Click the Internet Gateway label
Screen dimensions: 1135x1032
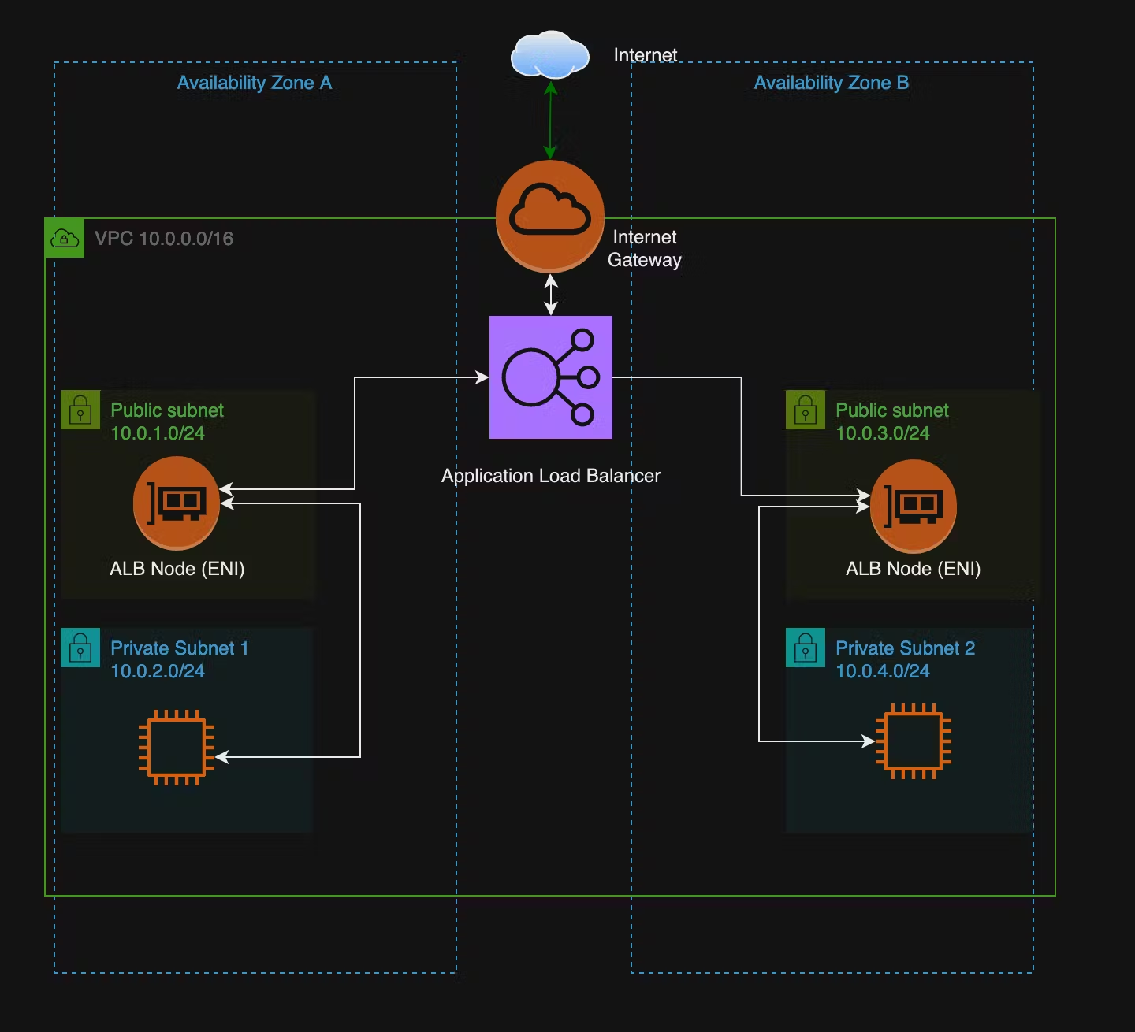(645, 248)
